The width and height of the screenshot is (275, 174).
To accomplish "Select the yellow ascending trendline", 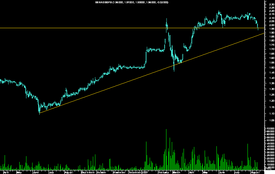I will [152, 73].
